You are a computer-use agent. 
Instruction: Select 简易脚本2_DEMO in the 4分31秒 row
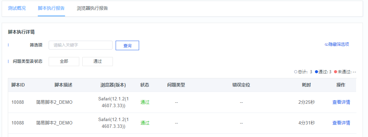click(x=54, y=123)
